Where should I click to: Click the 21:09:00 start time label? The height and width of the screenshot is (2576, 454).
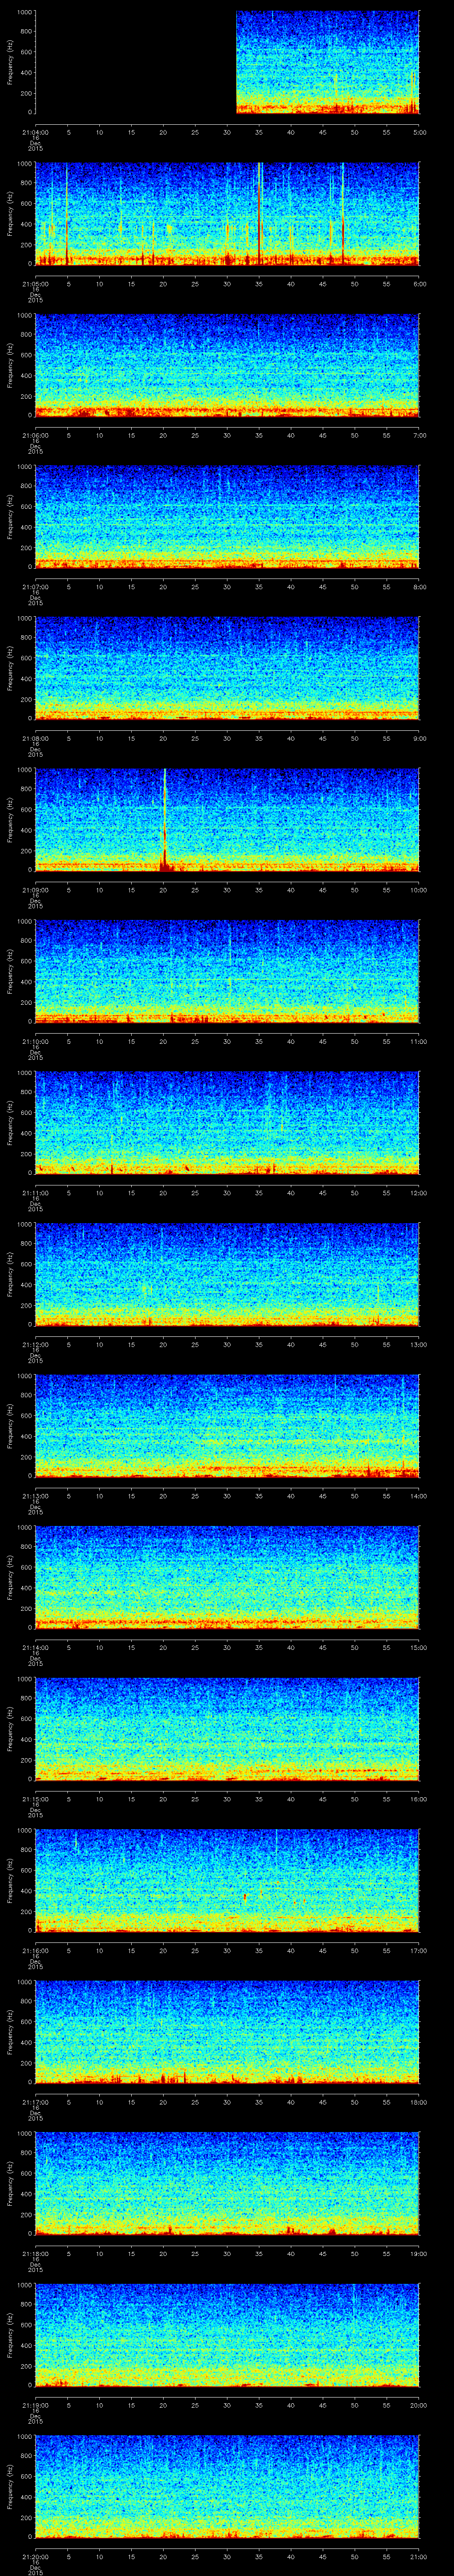tap(35, 890)
